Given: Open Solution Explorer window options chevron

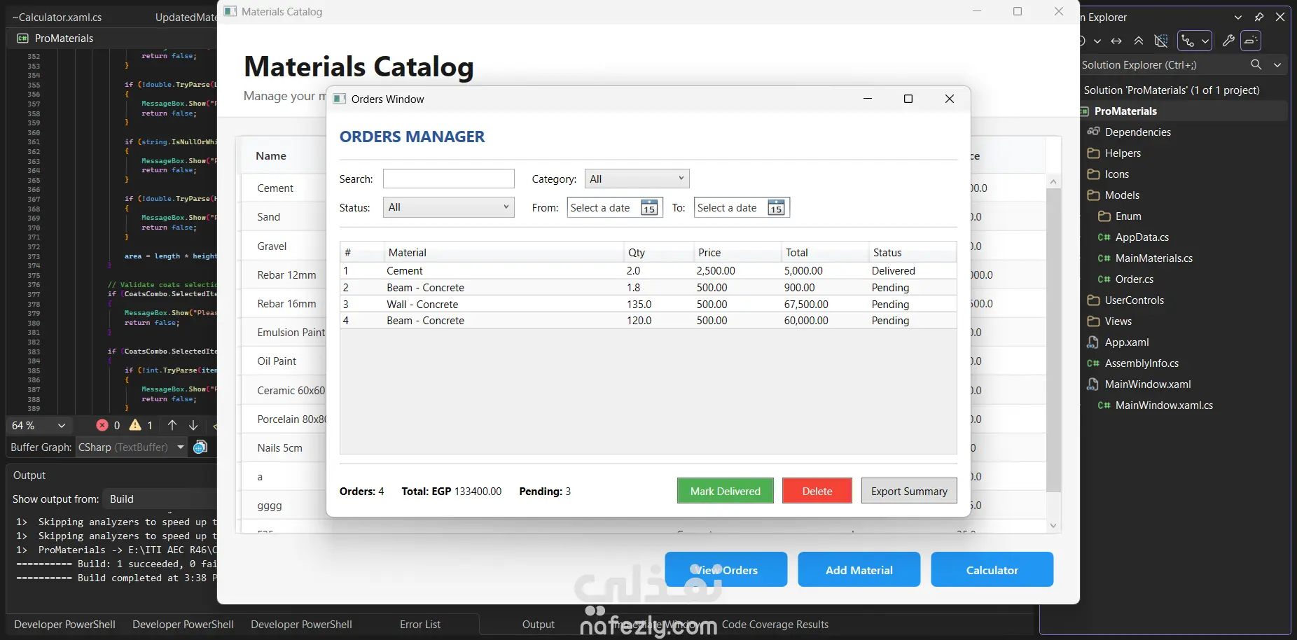Looking at the screenshot, I should (1238, 18).
